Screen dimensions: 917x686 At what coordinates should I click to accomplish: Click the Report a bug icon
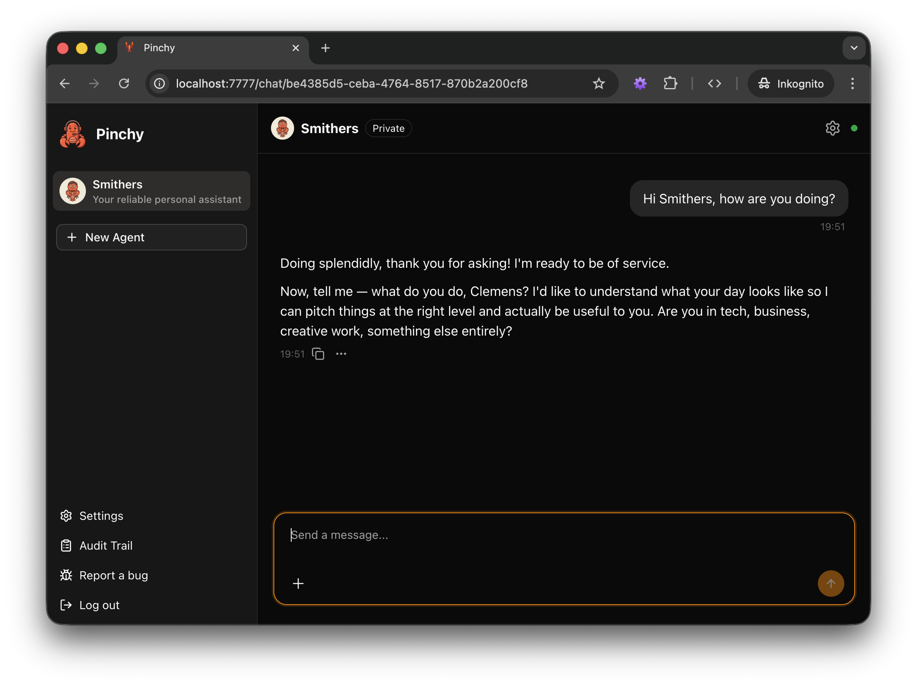pos(66,575)
